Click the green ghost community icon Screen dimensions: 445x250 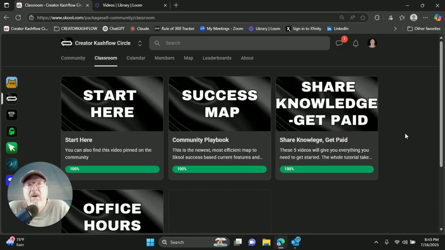click(x=11, y=131)
